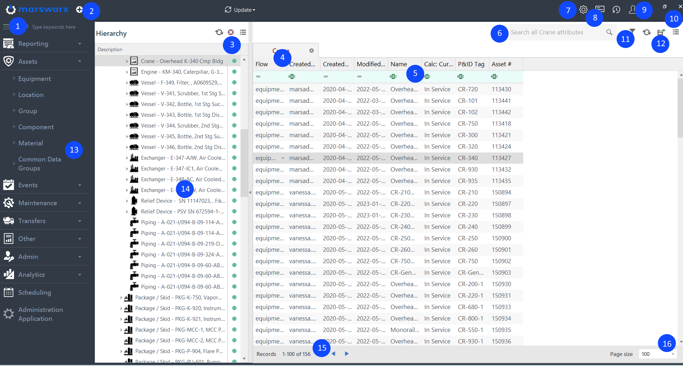Click the Administration Application gear icon
683x366 pixels.
(x=9, y=314)
